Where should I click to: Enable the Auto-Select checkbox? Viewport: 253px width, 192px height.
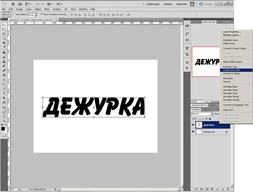pyautogui.click(x=13, y=15)
